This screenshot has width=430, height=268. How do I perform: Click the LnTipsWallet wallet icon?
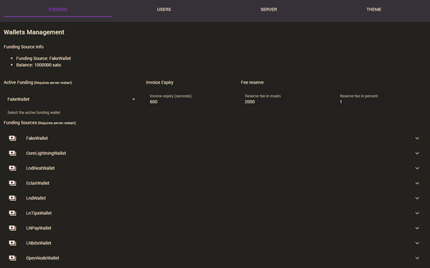12,213
